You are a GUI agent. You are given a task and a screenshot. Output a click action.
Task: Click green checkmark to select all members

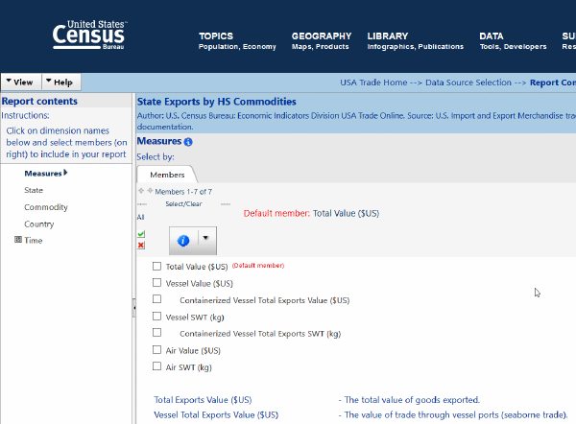click(141, 233)
